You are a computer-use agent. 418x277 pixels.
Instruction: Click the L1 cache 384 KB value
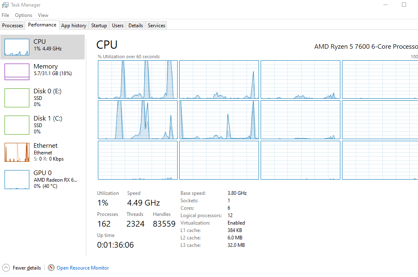point(235,230)
